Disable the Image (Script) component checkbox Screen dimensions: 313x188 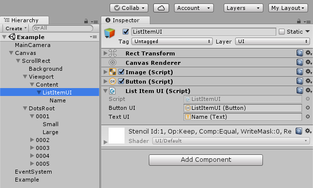coord(121,72)
